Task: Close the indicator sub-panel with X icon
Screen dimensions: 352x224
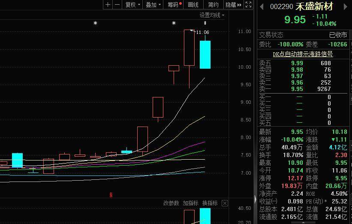Action: click(225, 203)
